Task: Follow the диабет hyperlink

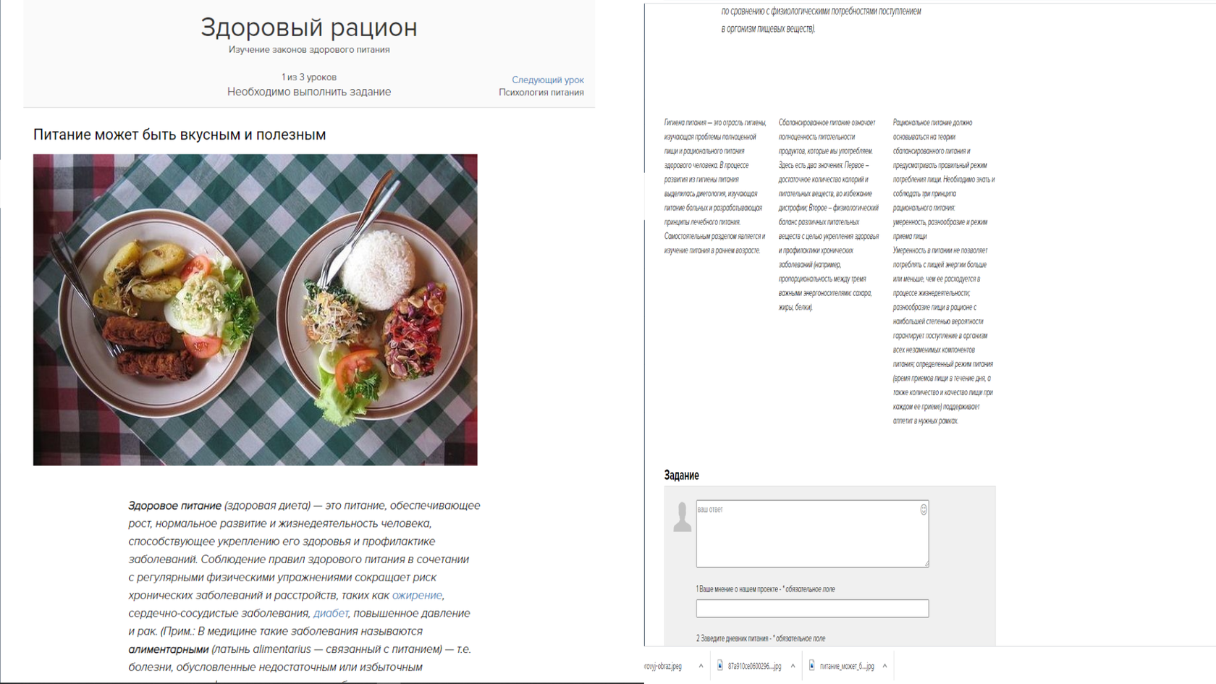Action: point(331,613)
